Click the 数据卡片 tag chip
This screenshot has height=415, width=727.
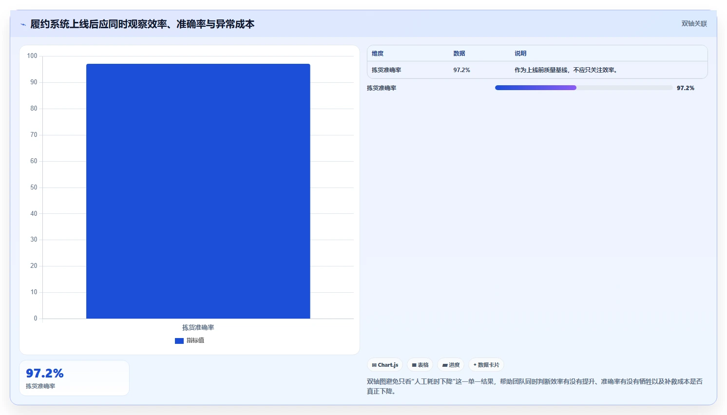pyautogui.click(x=486, y=365)
